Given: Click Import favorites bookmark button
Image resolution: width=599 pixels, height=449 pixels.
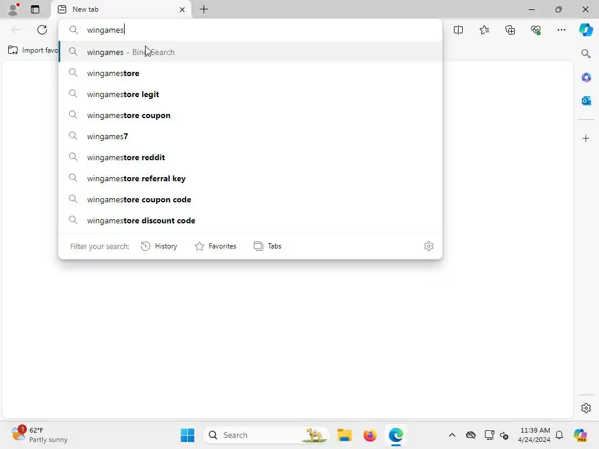Looking at the screenshot, I should (x=33, y=50).
